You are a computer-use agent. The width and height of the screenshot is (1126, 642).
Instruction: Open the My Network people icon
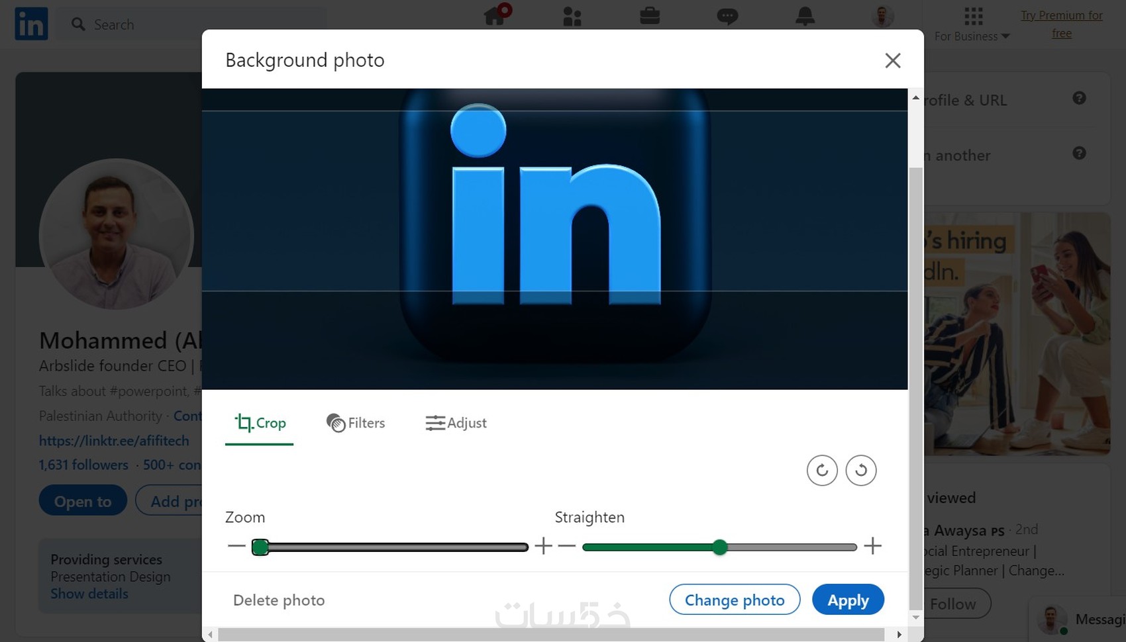572,16
